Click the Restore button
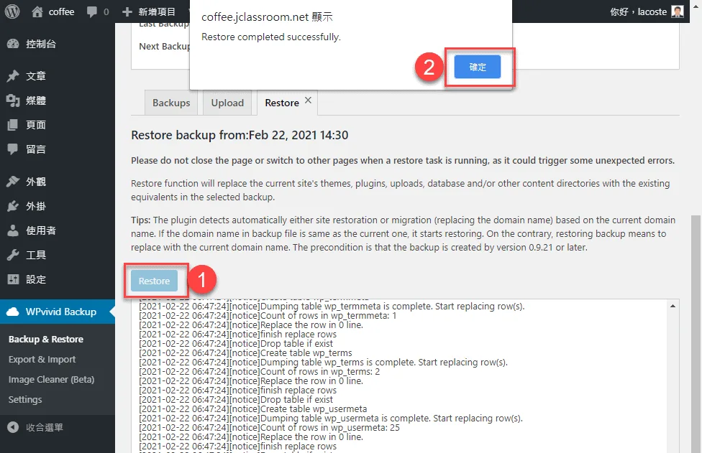Image resolution: width=702 pixels, height=453 pixels. 154,281
